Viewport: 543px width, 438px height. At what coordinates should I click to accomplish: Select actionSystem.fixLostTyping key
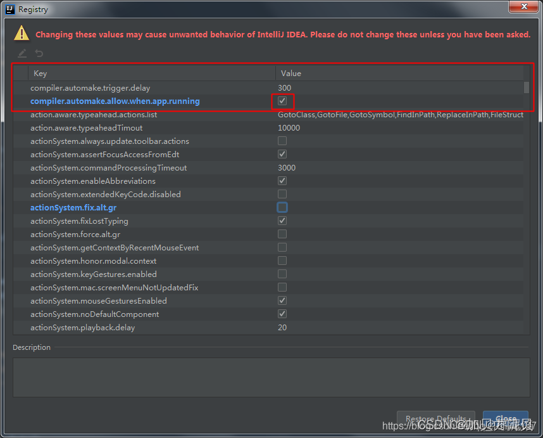click(x=79, y=221)
